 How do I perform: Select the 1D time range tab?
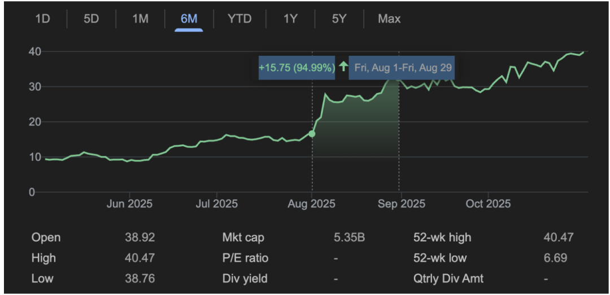[43, 19]
